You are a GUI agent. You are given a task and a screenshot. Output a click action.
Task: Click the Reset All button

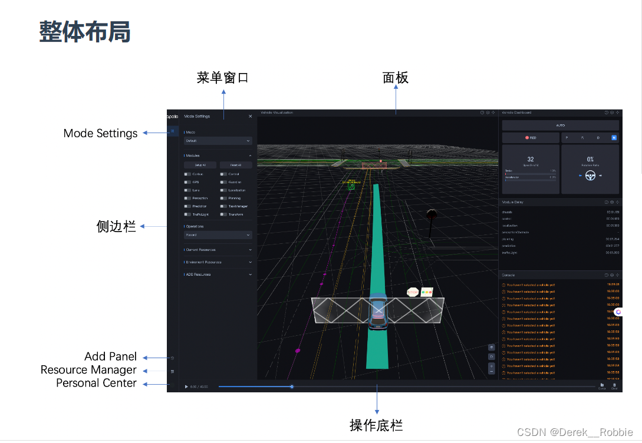236,165
